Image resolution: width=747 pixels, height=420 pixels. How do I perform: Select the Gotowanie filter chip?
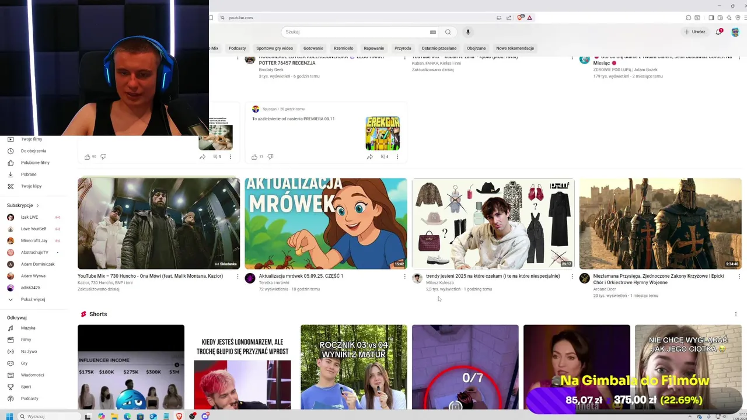click(313, 48)
